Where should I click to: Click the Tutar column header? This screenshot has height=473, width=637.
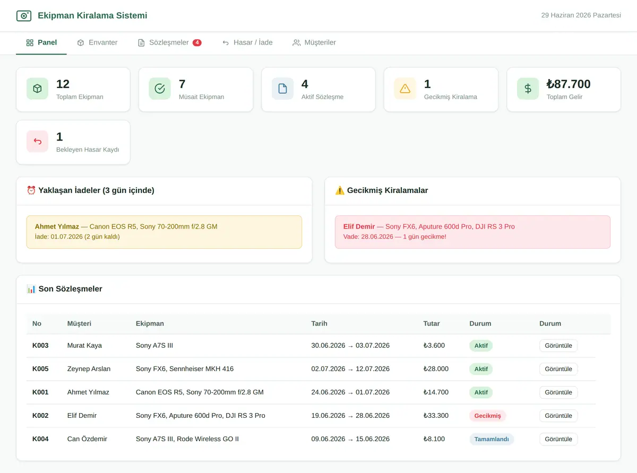(x=432, y=323)
